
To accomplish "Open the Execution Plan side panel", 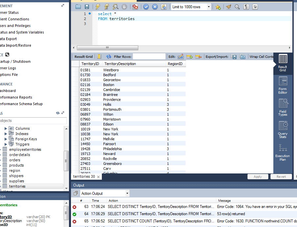I will [x=283, y=153].
